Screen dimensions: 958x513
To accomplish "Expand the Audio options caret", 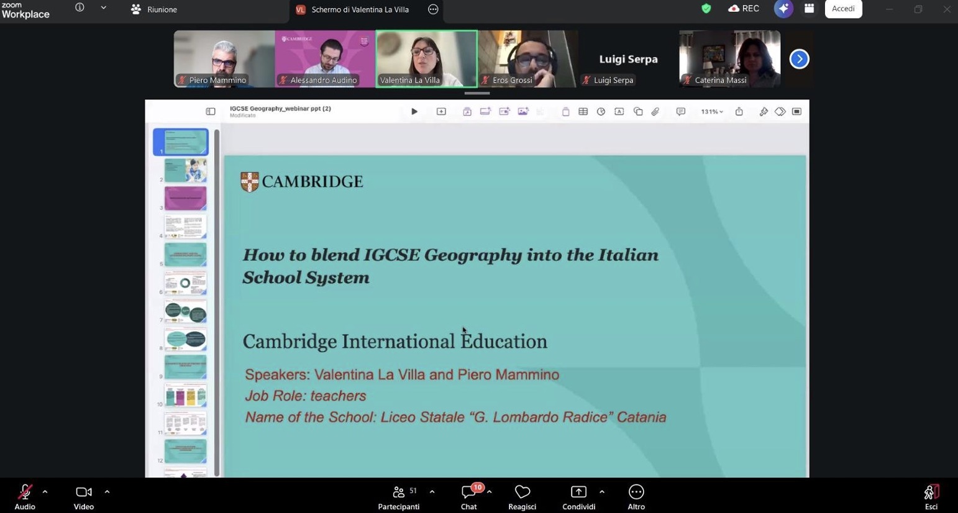I will 45,491.
